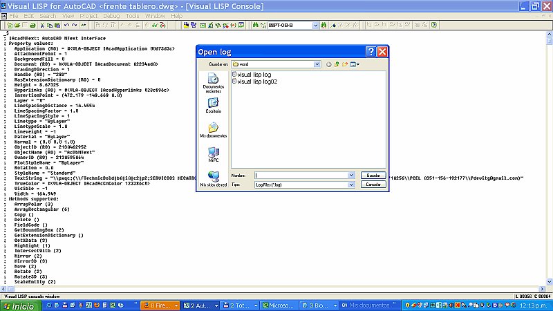553x311 pixels.
Task: Click the Help question mark toolbar icon
Action: (434, 25)
